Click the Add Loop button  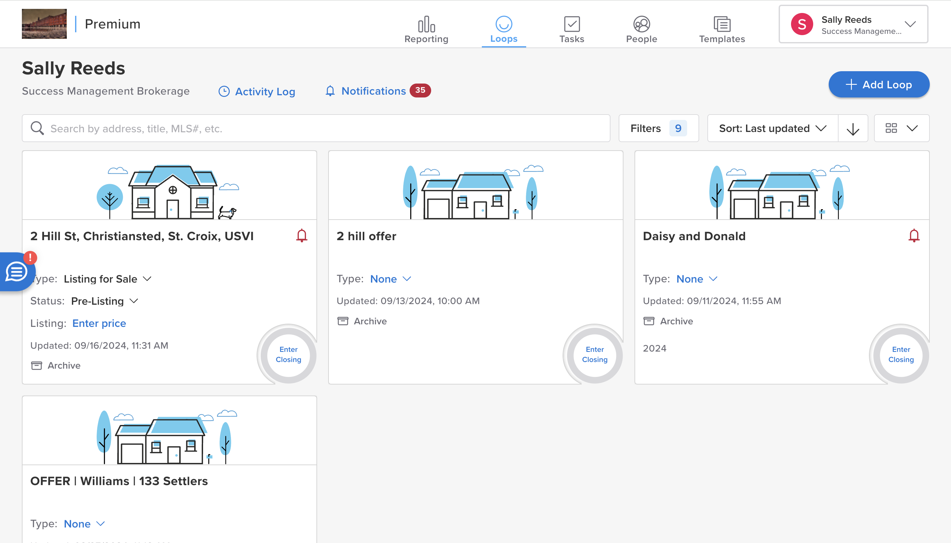click(x=878, y=85)
